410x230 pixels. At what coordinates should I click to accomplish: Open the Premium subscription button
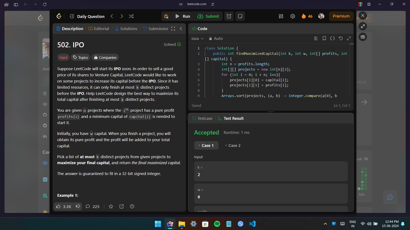tap(341, 16)
